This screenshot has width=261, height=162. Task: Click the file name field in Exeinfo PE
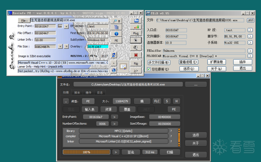pos(70,20)
